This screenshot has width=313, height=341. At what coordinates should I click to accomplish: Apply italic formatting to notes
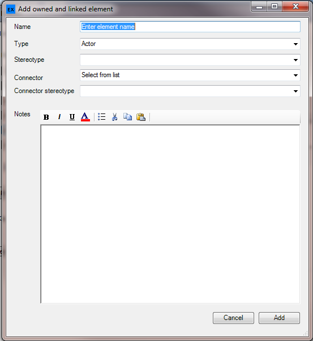pyautogui.click(x=59, y=117)
